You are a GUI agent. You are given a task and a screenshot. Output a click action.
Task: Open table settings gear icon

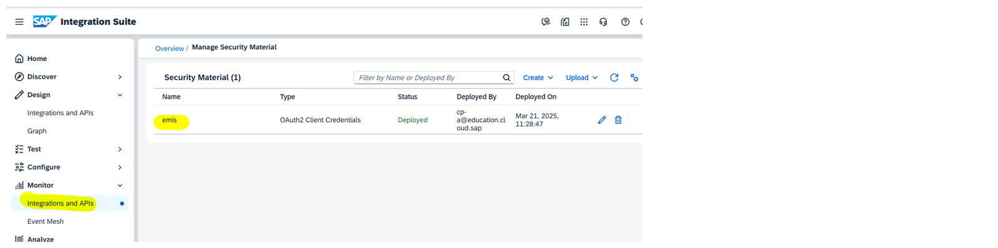click(634, 78)
